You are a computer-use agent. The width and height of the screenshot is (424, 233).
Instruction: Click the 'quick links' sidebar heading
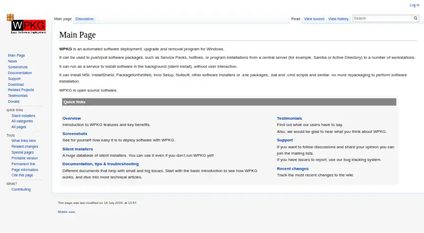pos(15,110)
